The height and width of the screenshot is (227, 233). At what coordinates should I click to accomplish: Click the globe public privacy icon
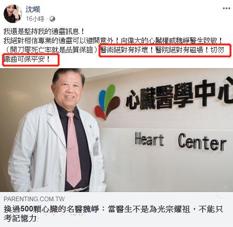(52, 19)
